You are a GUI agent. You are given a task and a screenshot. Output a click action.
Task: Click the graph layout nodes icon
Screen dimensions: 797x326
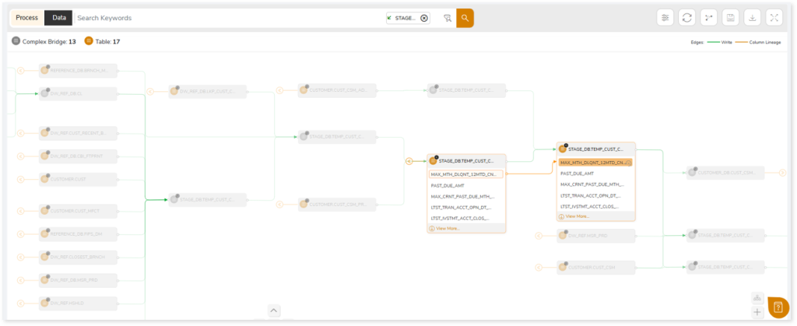708,17
